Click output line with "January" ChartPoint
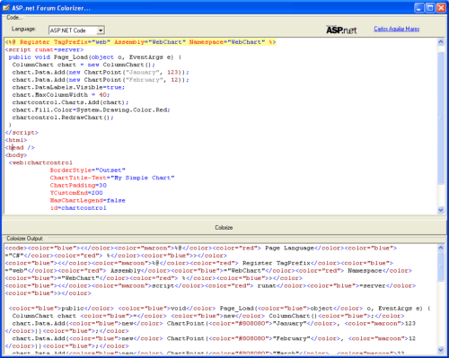This screenshot has height=358, width=449. coord(214,324)
